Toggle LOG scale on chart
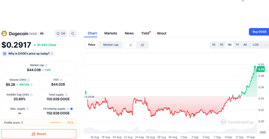 (256, 45)
